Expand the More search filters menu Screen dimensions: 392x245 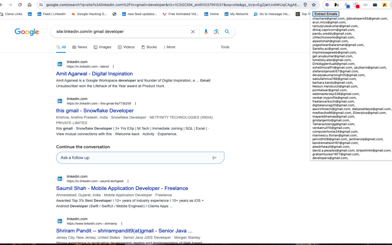click(169, 47)
